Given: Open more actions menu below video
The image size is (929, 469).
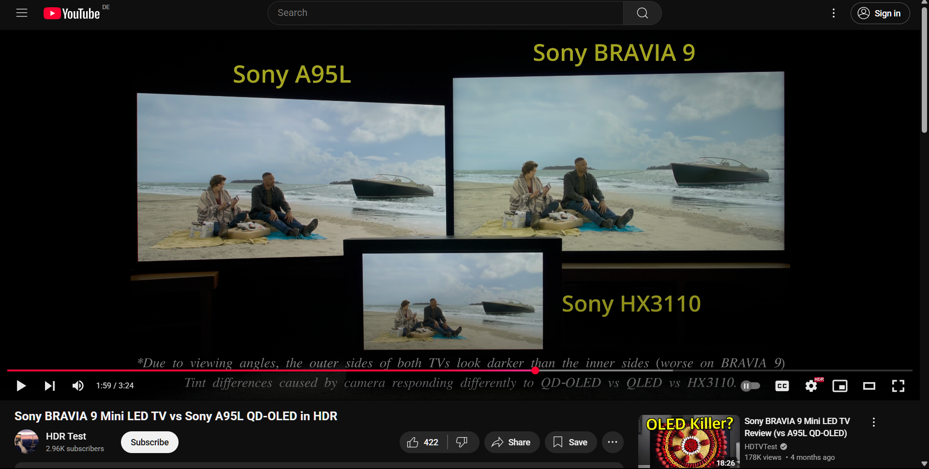Looking at the screenshot, I should coord(613,442).
